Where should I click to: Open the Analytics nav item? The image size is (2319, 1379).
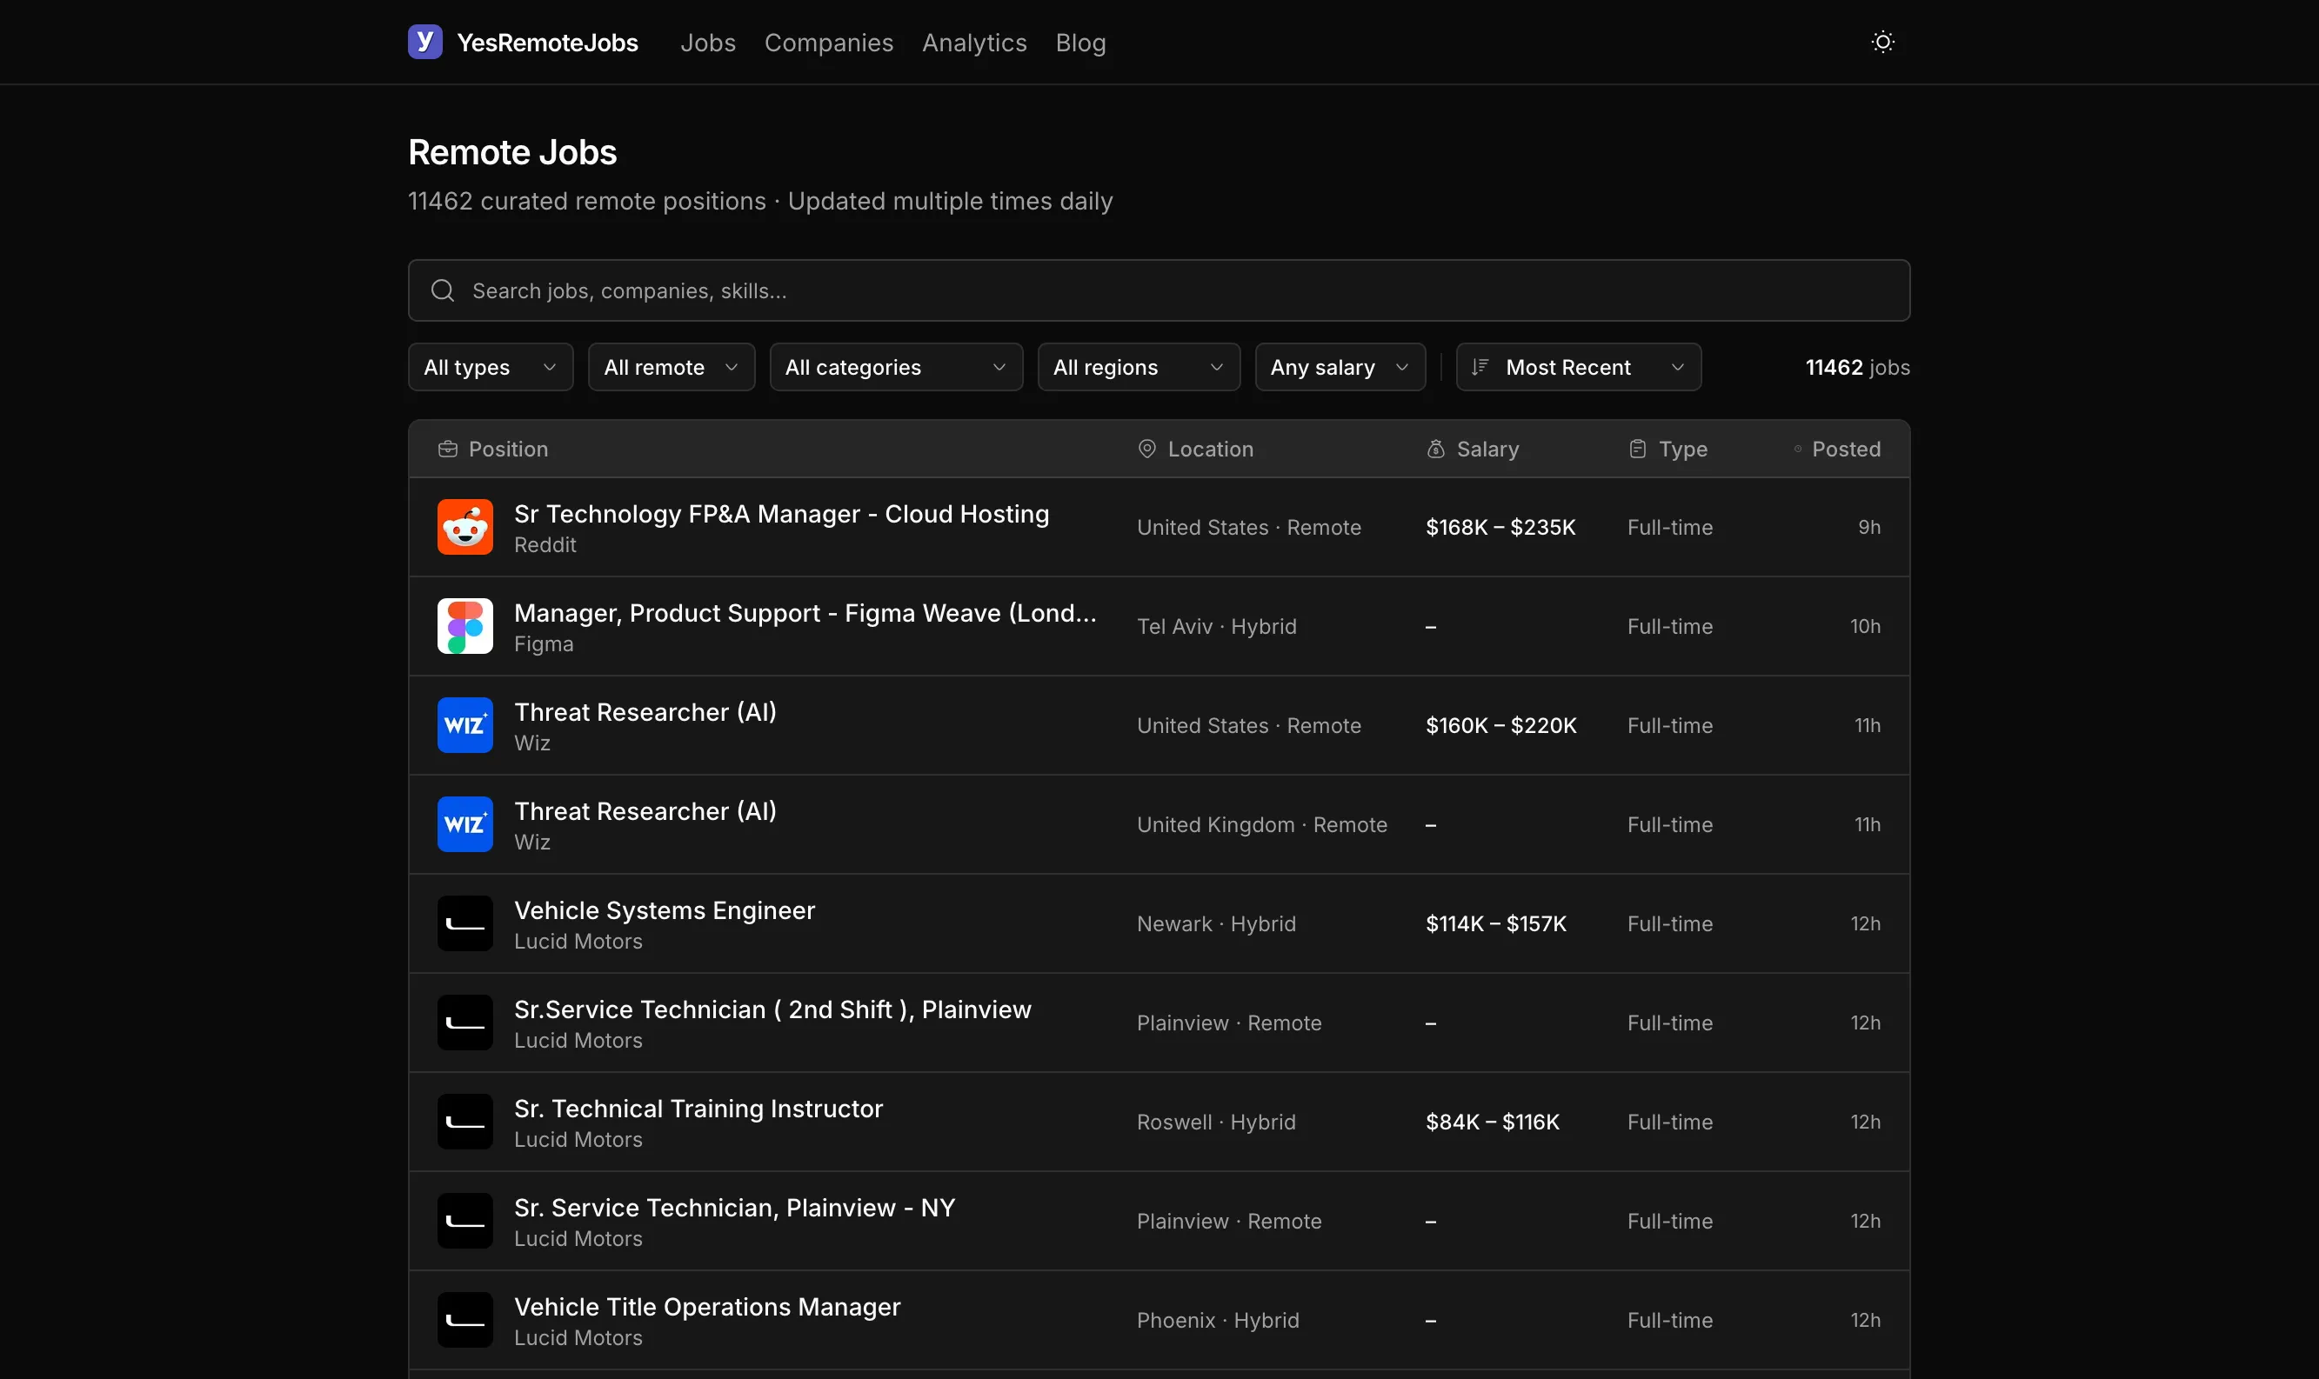(973, 43)
